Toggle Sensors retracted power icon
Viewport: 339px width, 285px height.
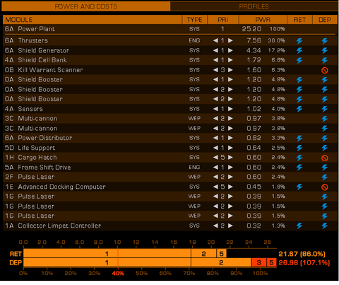(x=299, y=109)
